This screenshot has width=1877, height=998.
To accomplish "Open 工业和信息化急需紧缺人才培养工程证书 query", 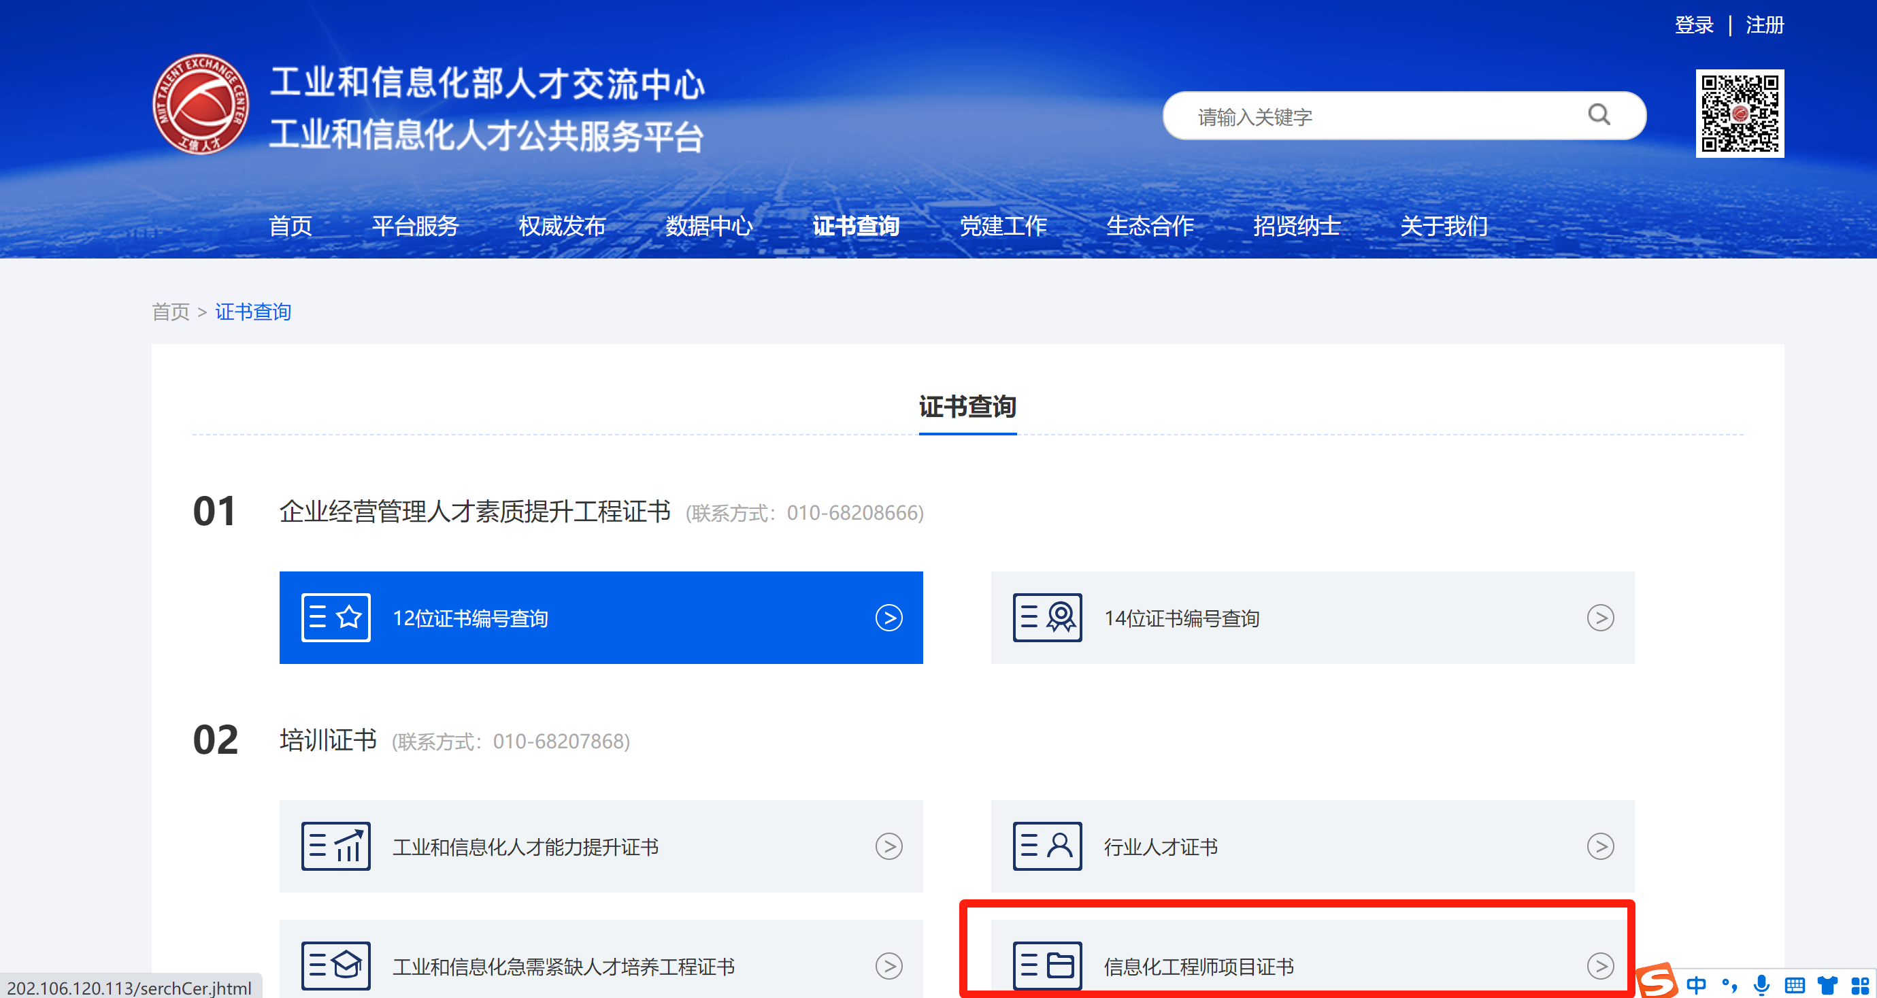I will [601, 959].
